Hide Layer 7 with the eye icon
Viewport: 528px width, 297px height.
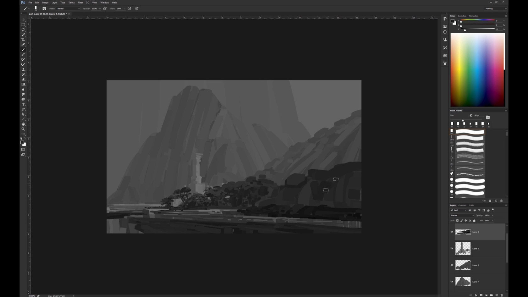[x=452, y=282]
